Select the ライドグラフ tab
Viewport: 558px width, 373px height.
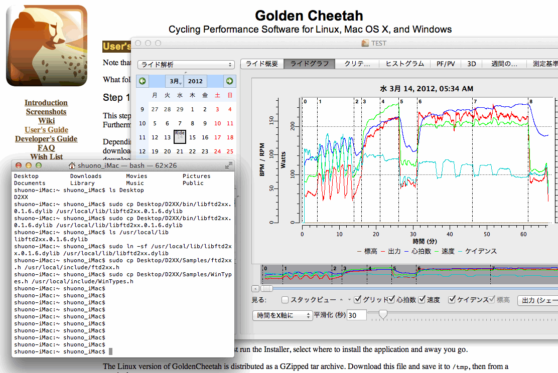coord(310,64)
